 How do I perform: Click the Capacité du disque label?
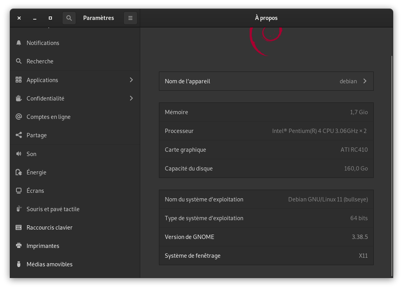click(189, 169)
